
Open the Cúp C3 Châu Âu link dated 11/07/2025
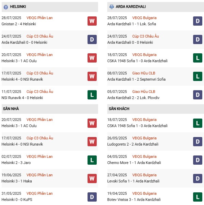click(x=40, y=92)
